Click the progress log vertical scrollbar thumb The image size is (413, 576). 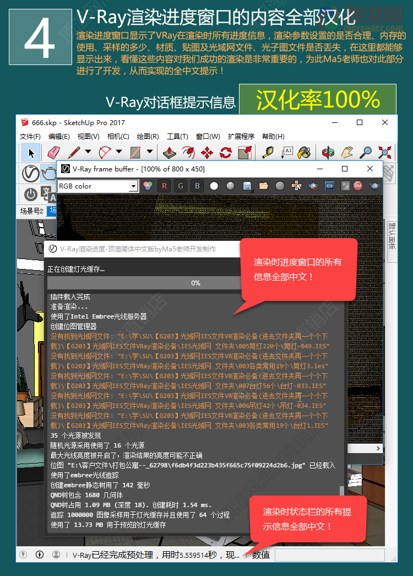[342, 491]
